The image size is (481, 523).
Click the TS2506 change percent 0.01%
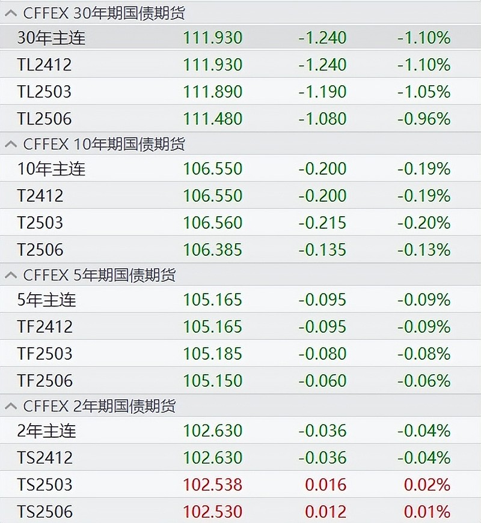(427, 512)
